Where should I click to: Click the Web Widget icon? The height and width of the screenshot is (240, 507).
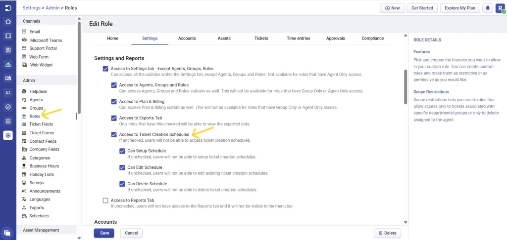click(24, 65)
